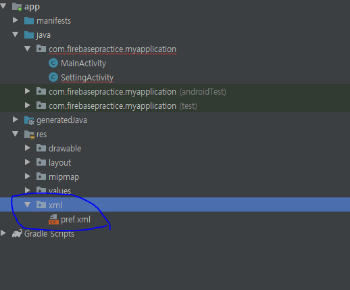This screenshot has height=290, width=350.
Task: Select the app module label
Action: pyautogui.click(x=32, y=7)
